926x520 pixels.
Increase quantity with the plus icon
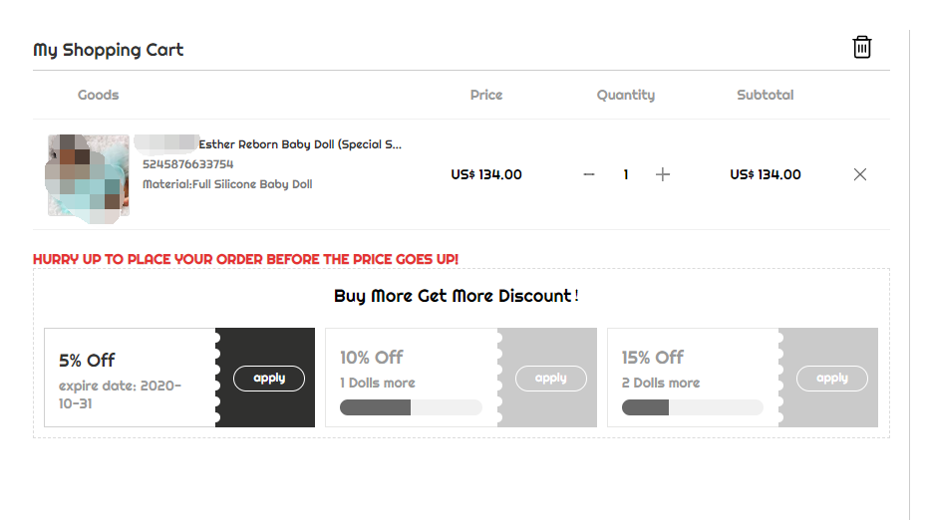[663, 174]
